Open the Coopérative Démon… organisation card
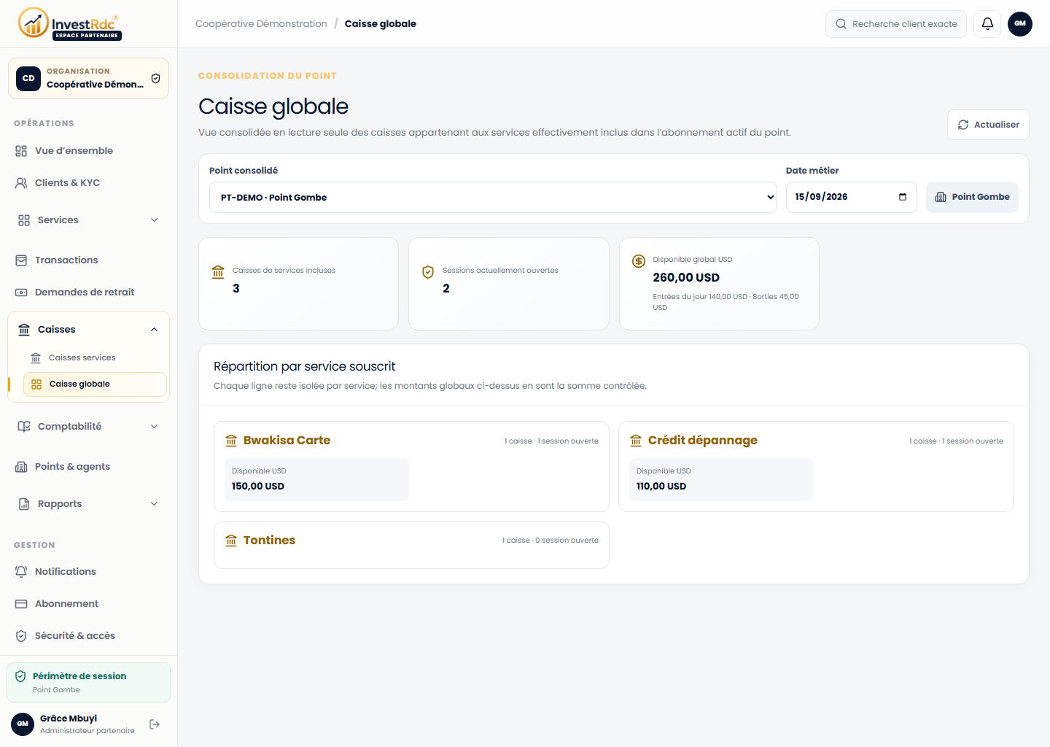 click(x=88, y=78)
